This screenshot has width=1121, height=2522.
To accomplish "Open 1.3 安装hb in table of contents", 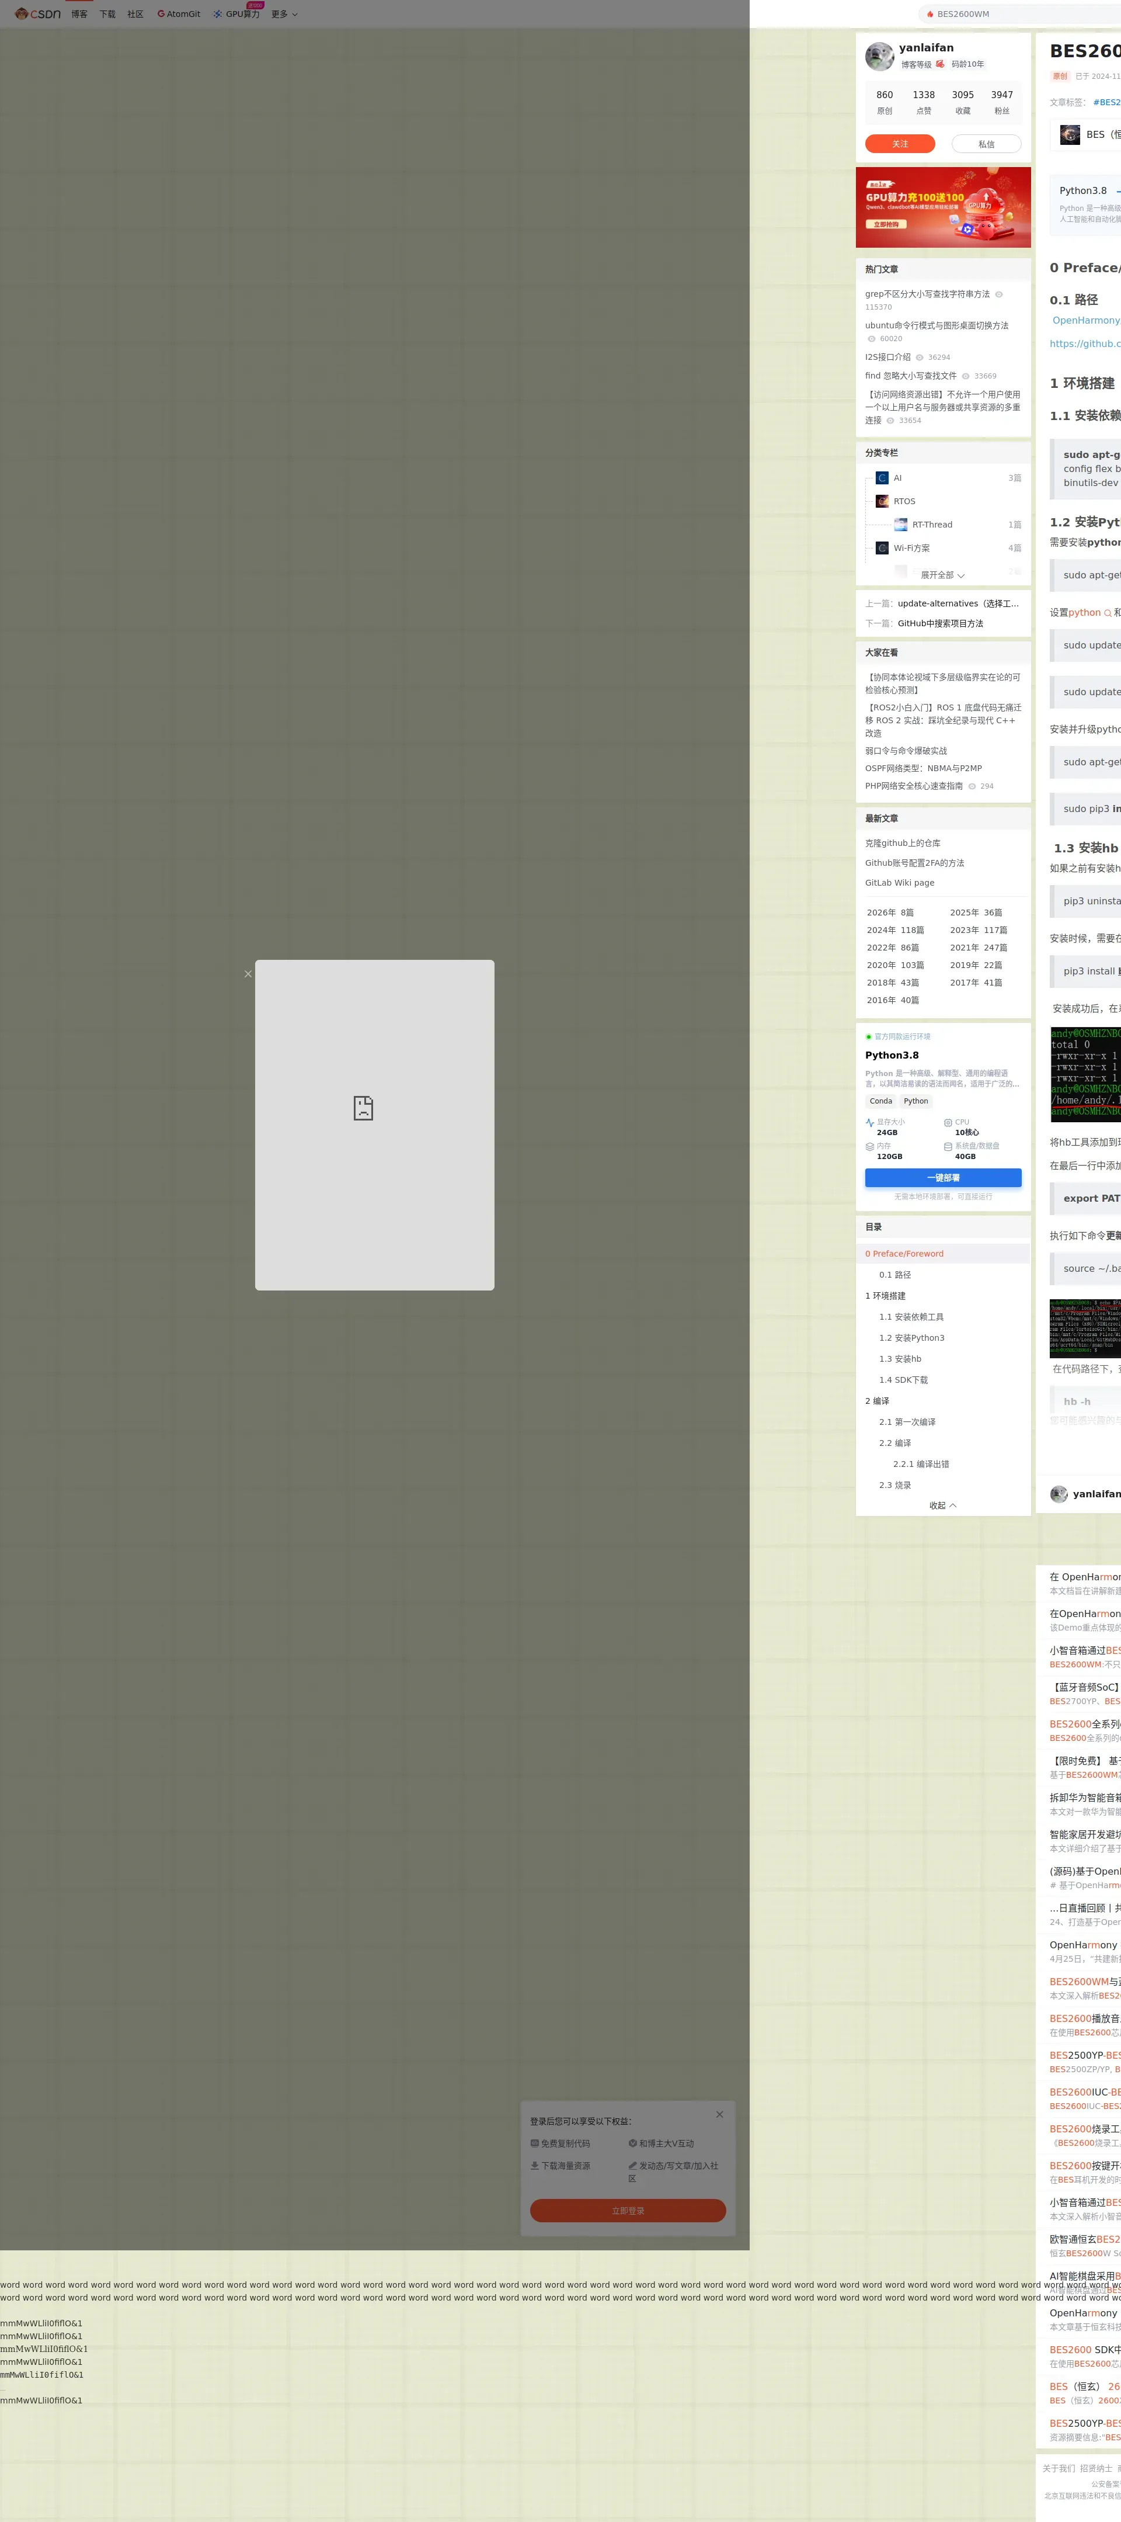I will (900, 1359).
